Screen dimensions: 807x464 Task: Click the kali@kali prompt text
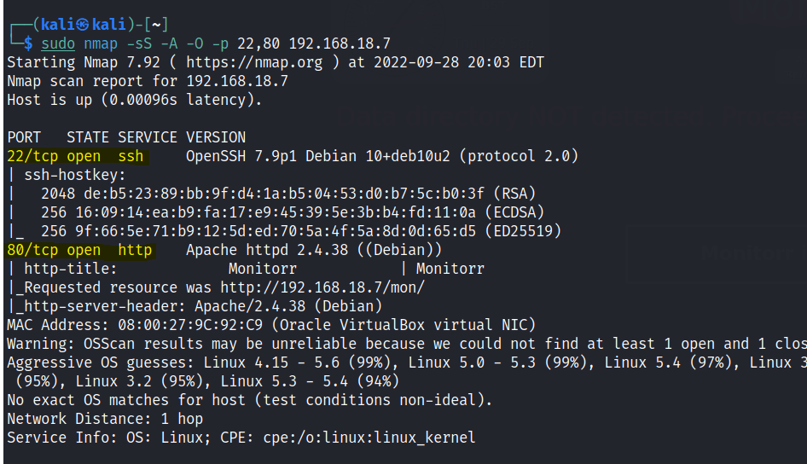[80, 24]
